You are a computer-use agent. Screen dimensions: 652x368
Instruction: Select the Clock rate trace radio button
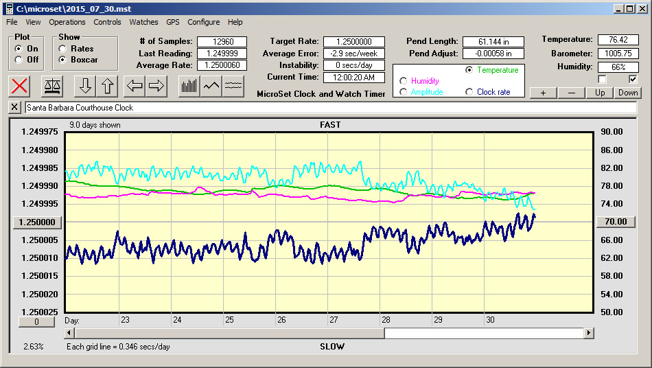(x=469, y=92)
